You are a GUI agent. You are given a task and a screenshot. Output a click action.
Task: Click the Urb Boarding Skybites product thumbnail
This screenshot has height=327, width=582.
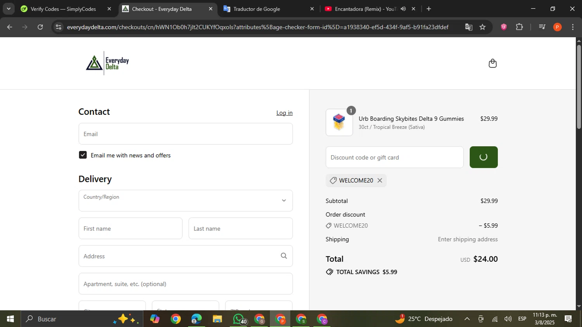click(339, 123)
